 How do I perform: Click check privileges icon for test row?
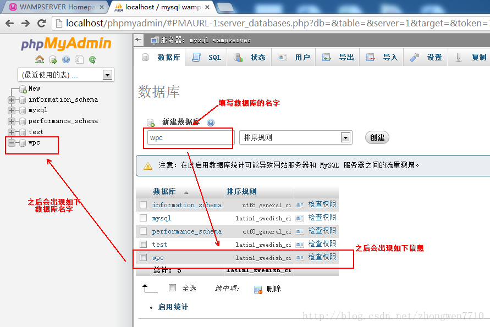pos(300,245)
